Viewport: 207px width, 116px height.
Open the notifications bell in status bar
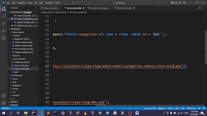[x=204, y=108]
